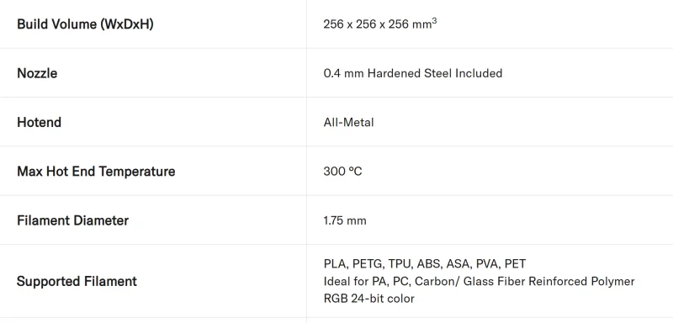Click the Build Volume (WxDxH) label
Screen dimensions: 673x323
(x=85, y=24)
